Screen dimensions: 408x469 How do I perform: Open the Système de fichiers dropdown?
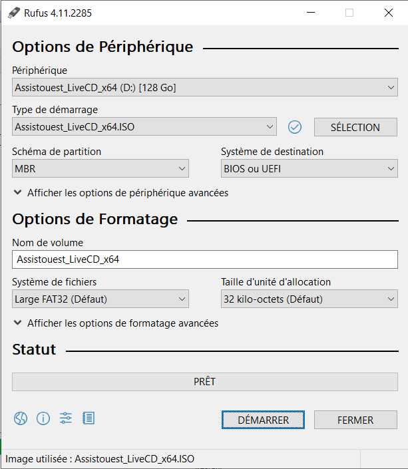coord(101,299)
